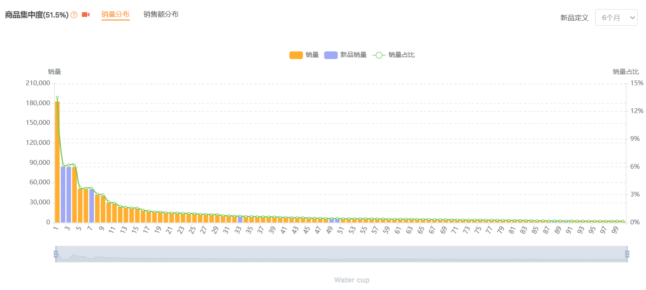This screenshot has height=290, width=646.
Task: Click the 商品集中度(51.5%) title text
Action: pos(36,15)
